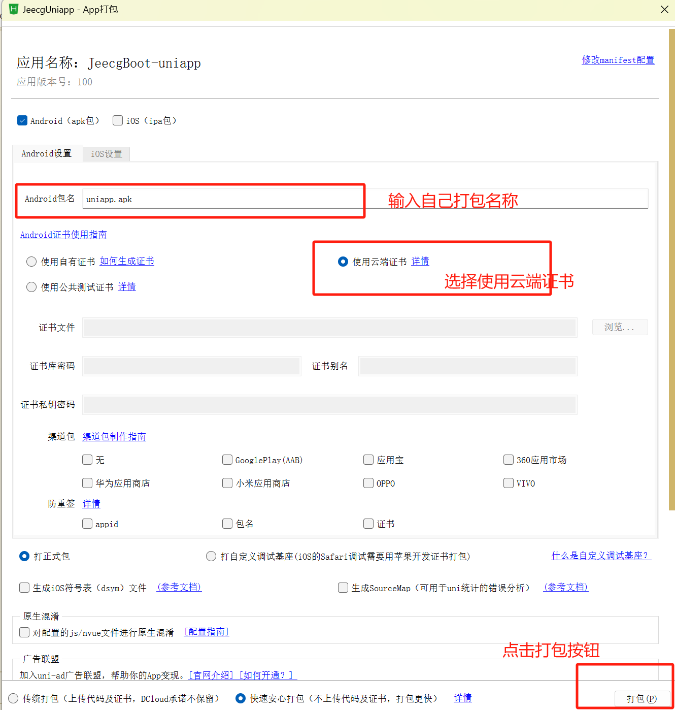Switch to the iOS设置 tab

(107, 154)
